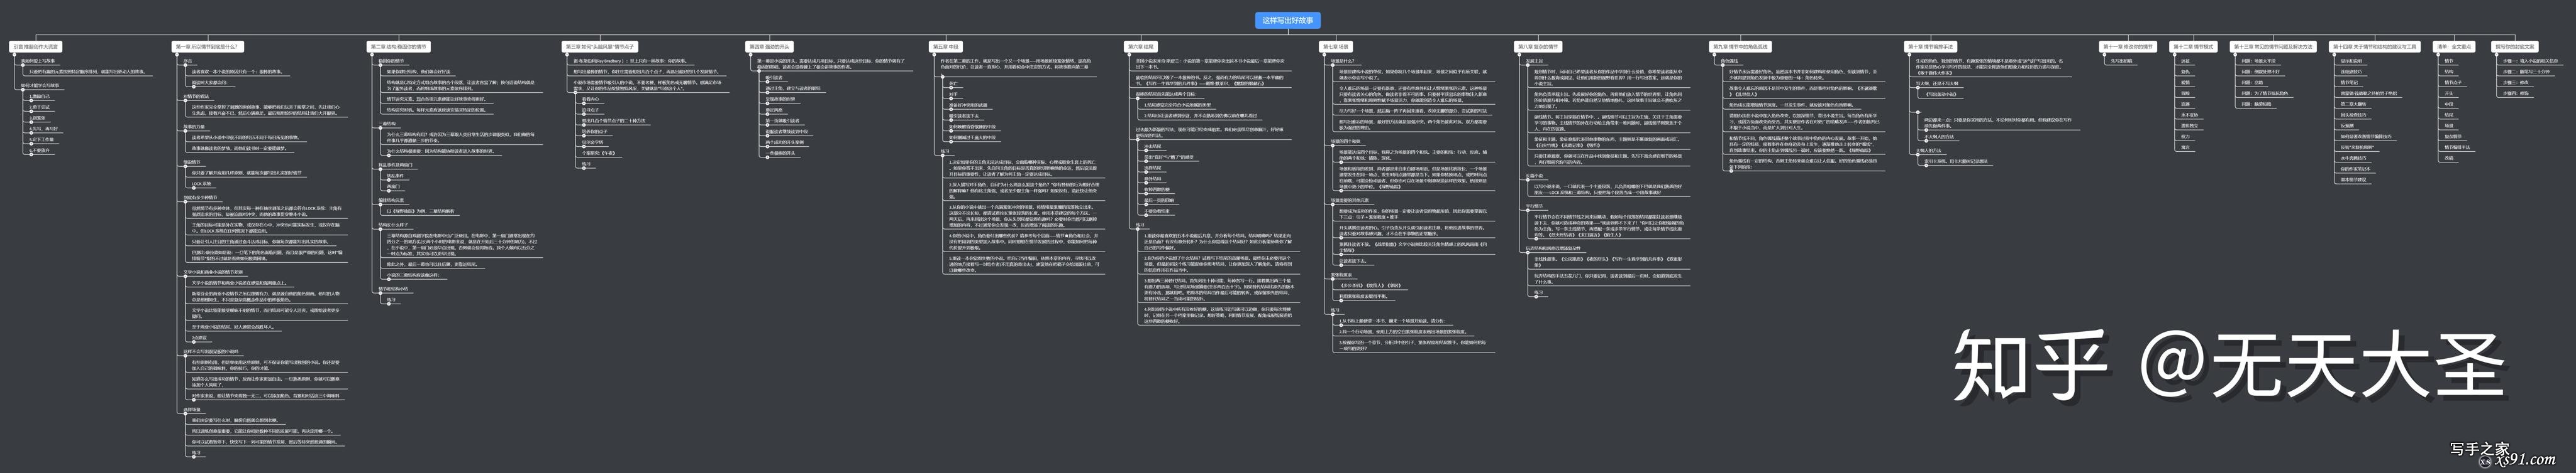
Task: Select the 撰写你的封底文案 node
Action: pyautogui.click(x=2516, y=47)
